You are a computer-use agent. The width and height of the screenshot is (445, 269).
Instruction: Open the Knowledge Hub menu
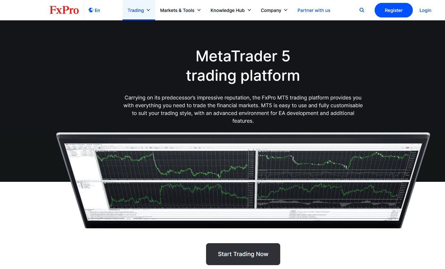(231, 10)
